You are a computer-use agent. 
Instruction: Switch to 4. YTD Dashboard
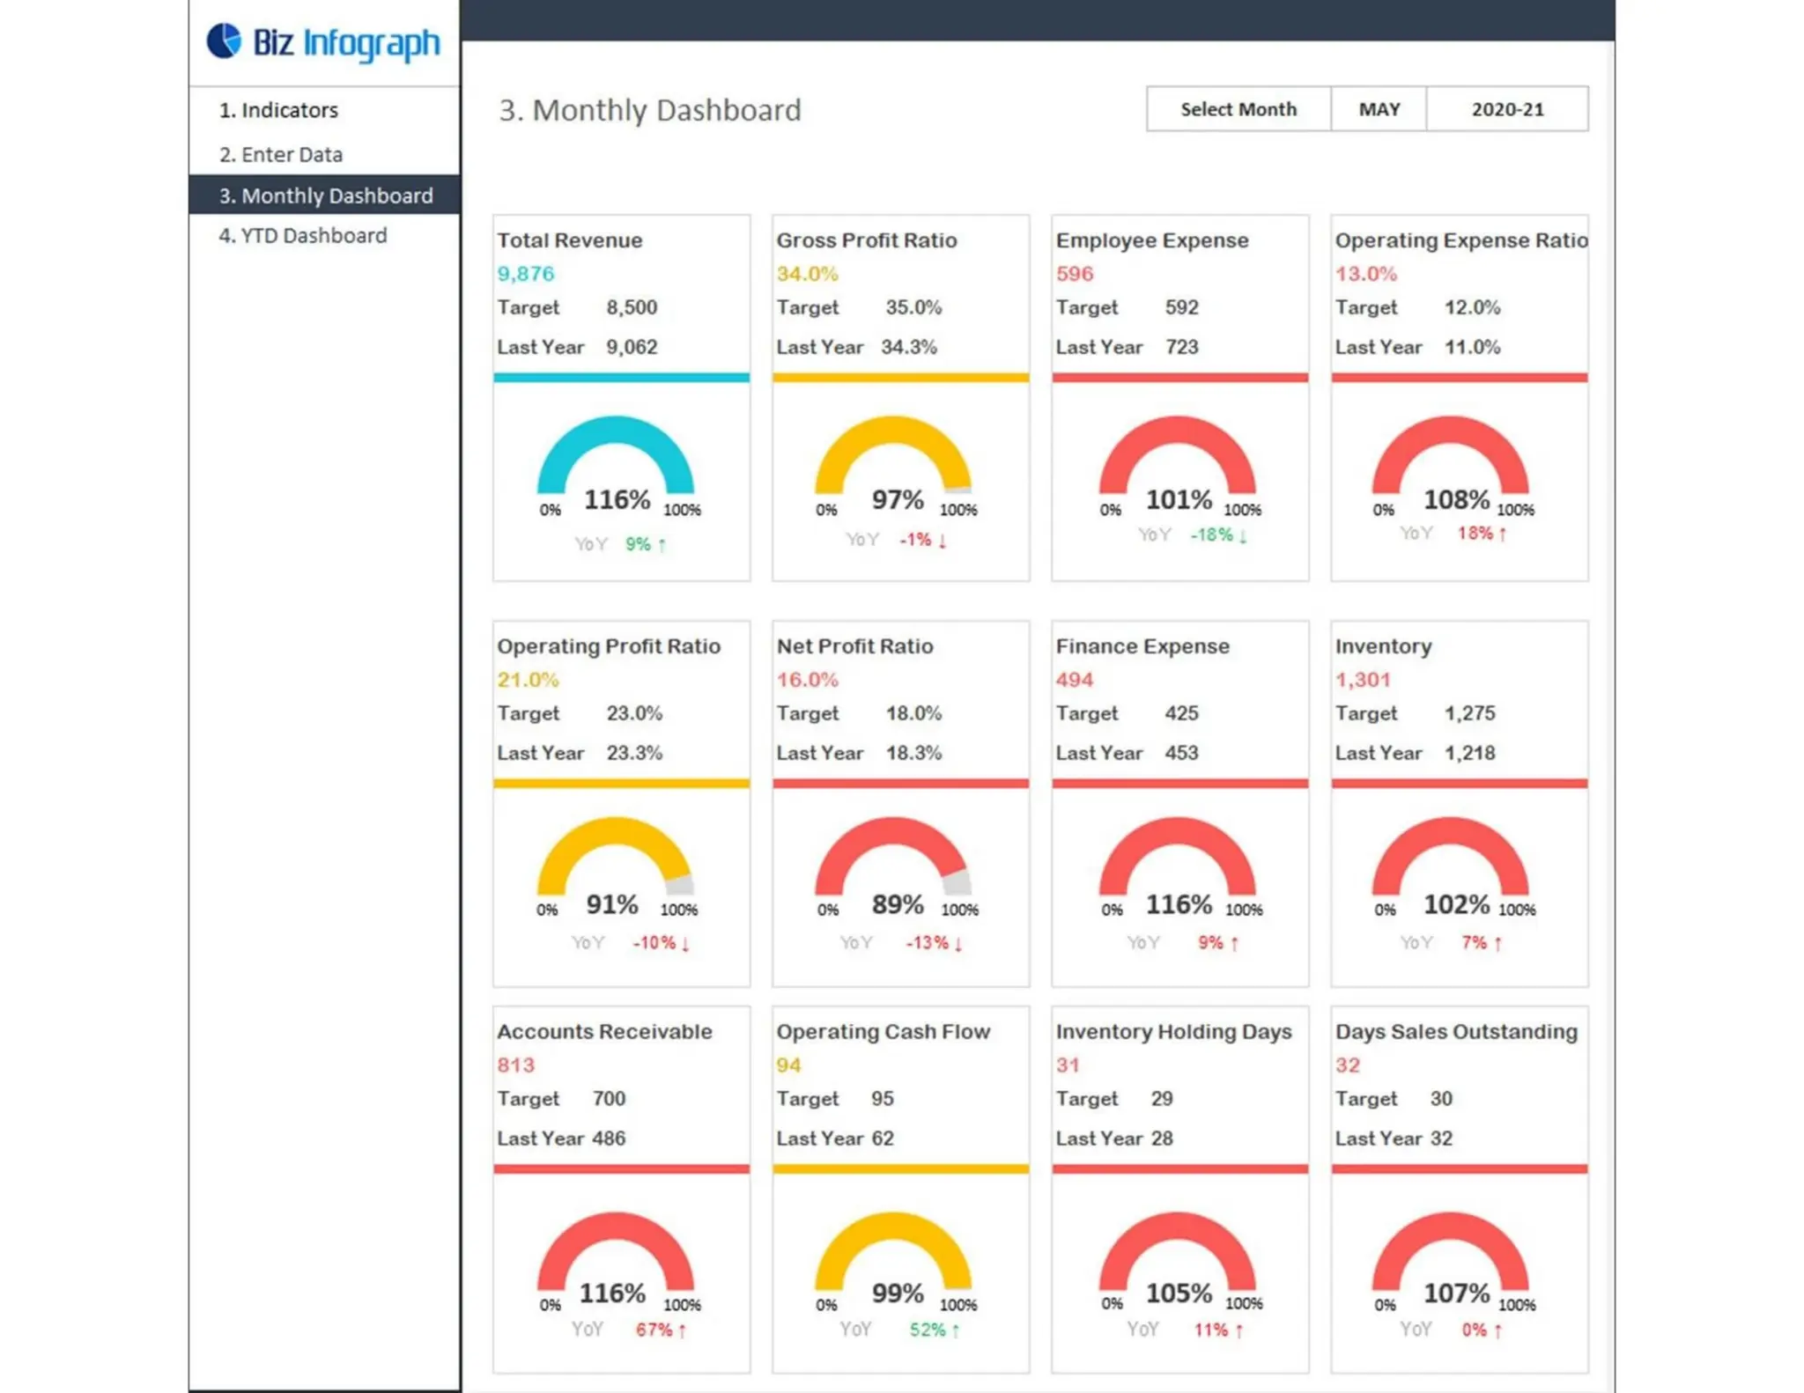(x=302, y=235)
